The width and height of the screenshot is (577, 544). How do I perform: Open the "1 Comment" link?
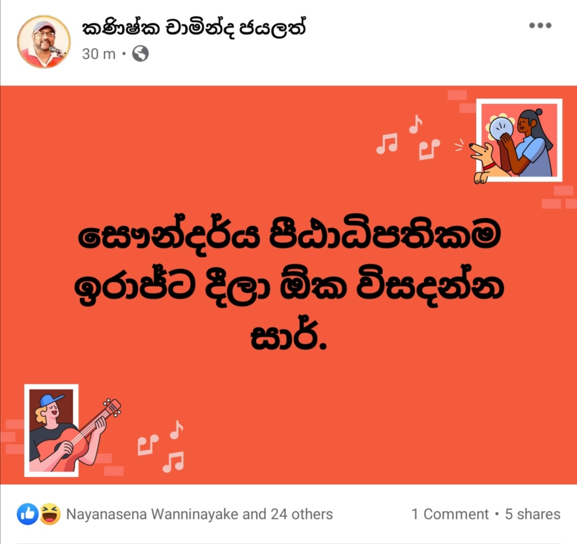pos(450,514)
